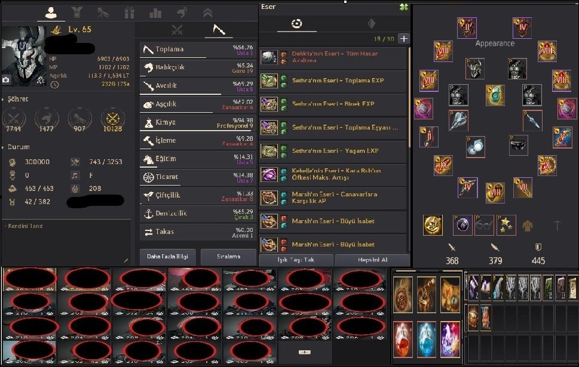
Task: Click the Daha Fazla Bilgi button
Action: click(168, 257)
